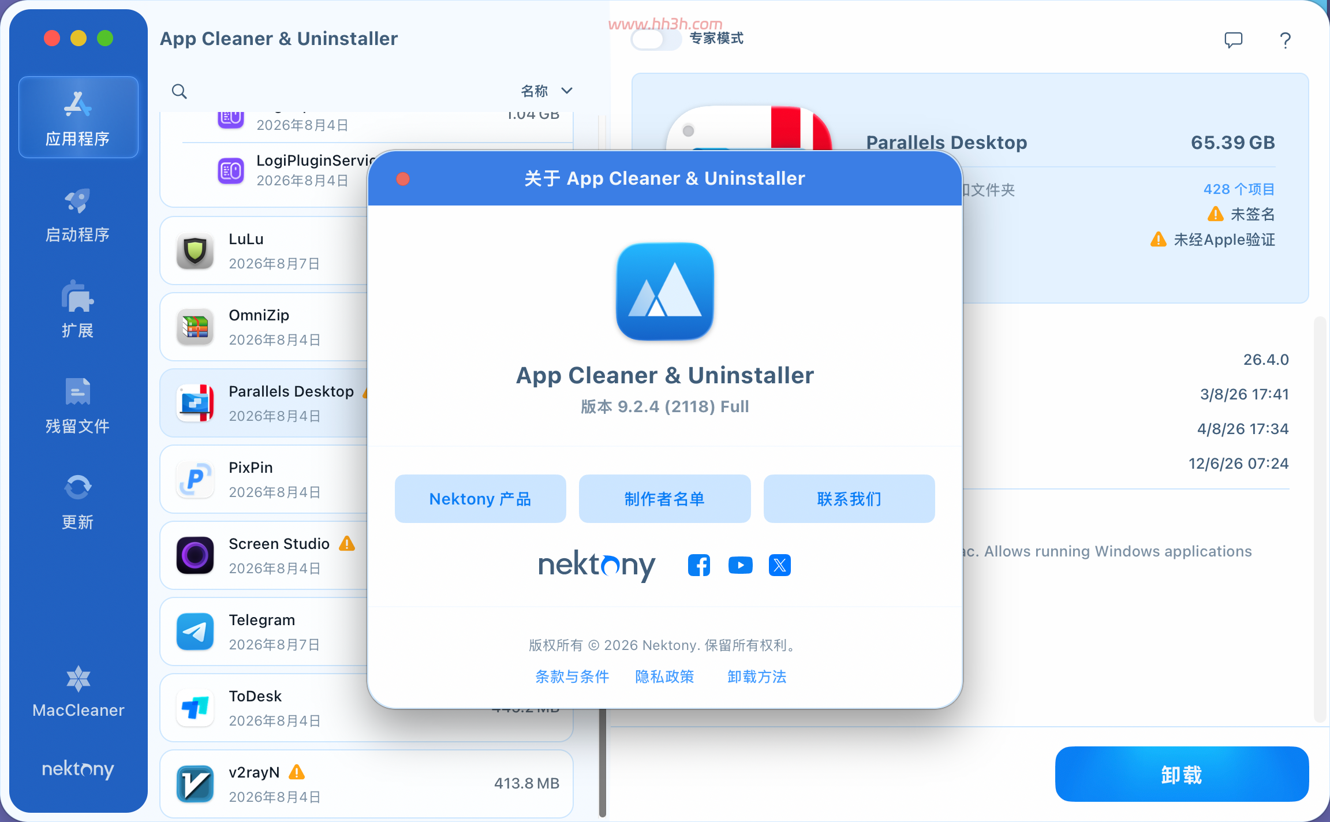Click the Nektony 产品 button
The image size is (1330, 822).
coord(480,499)
